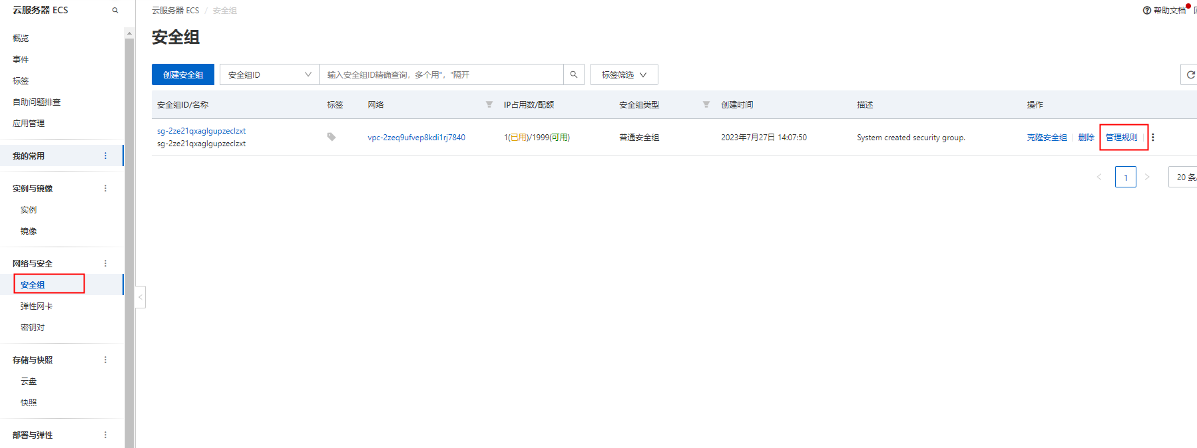Open the three-dot menu beside 我的常用

point(105,156)
